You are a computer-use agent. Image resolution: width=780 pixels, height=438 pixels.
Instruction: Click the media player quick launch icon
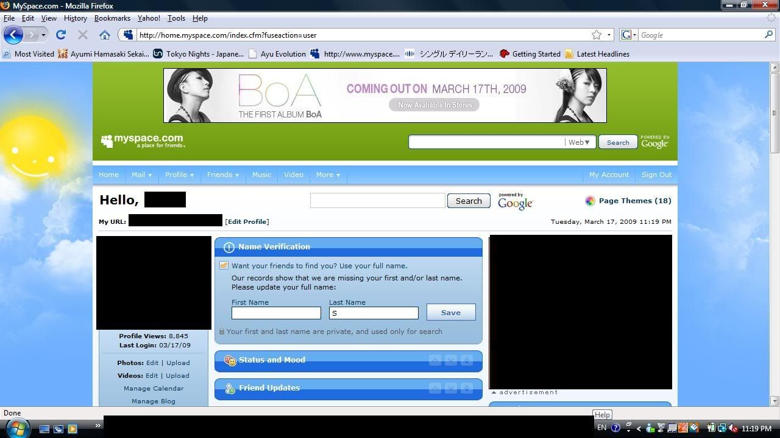pyautogui.click(x=73, y=428)
